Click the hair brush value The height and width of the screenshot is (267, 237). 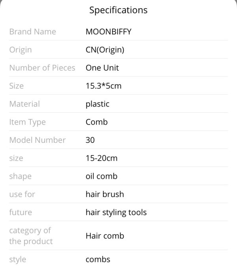(105, 194)
